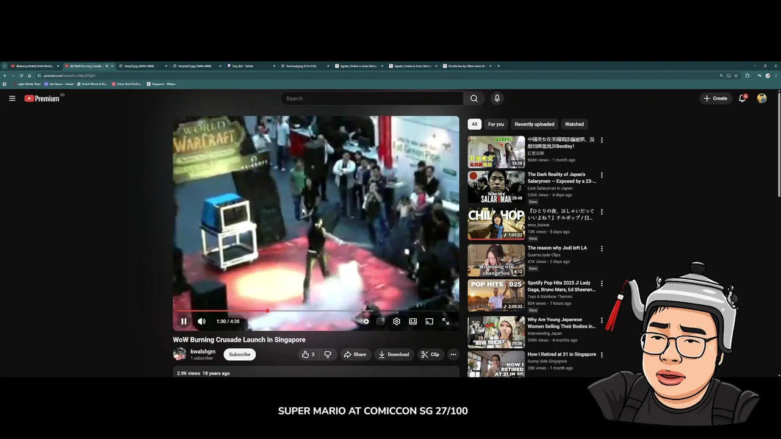The image size is (781, 439).
Task: Click the kwalshgm channel avatar
Action: pos(179,354)
